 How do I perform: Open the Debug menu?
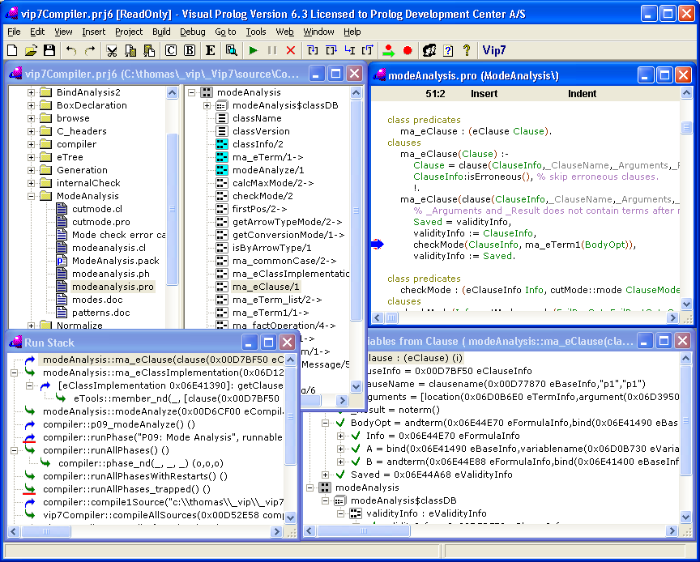[x=192, y=32]
